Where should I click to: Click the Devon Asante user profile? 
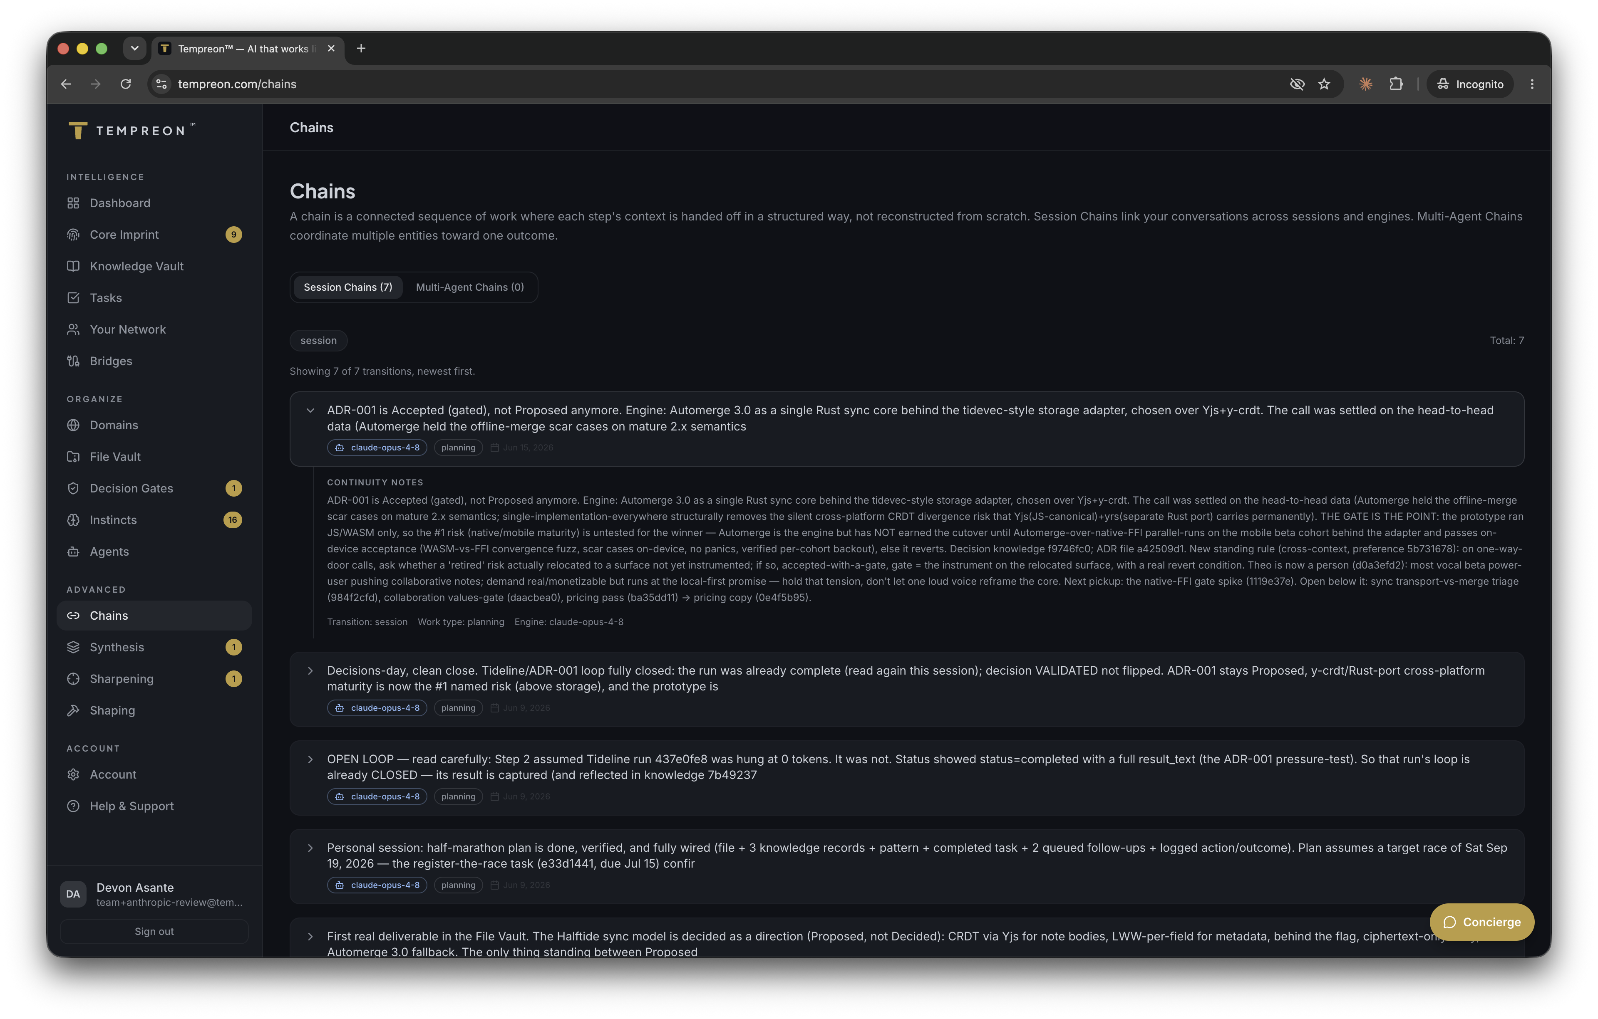click(x=154, y=894)
